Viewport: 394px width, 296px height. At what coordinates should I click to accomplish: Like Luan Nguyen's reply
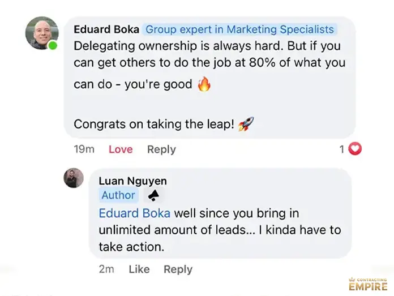[139, 269]
